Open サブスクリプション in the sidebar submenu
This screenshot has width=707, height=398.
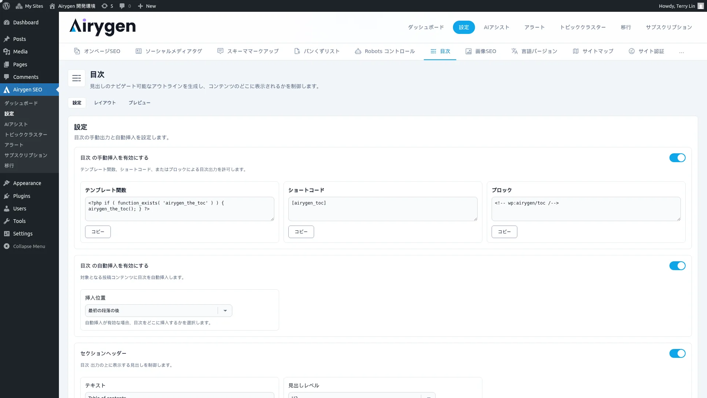pos(26,155)
